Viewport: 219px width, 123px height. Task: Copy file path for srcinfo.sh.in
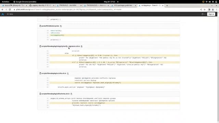(x=68, y=73)
